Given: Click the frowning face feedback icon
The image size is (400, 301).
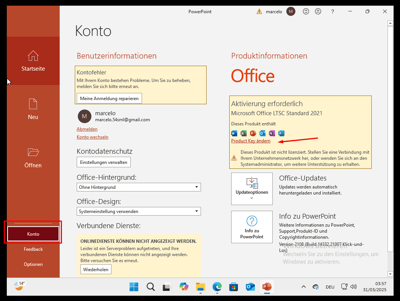Looking at the screenshot, I should click(318, 12).
